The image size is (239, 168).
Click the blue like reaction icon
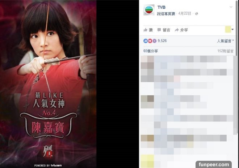click(x=146, y=41)
